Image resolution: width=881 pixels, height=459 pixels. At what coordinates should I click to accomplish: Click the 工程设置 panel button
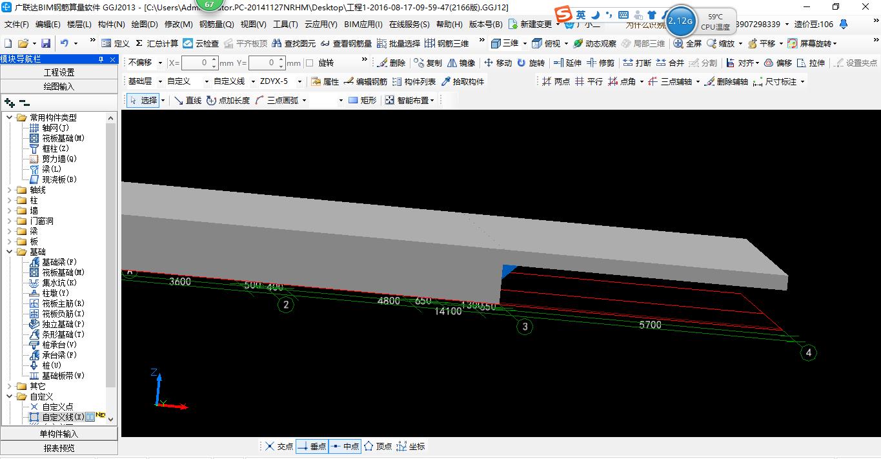[x=59, y=72]
